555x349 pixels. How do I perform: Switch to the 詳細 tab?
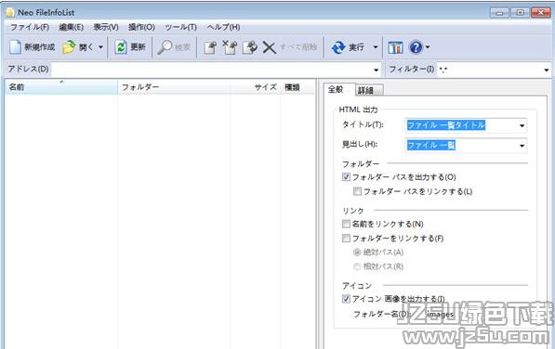pyautogui.click(x=368, y=90)
